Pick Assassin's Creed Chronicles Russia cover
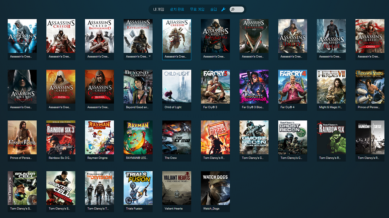Image resolution: width=389 pixels, height=218 pixels. (100, 87)
